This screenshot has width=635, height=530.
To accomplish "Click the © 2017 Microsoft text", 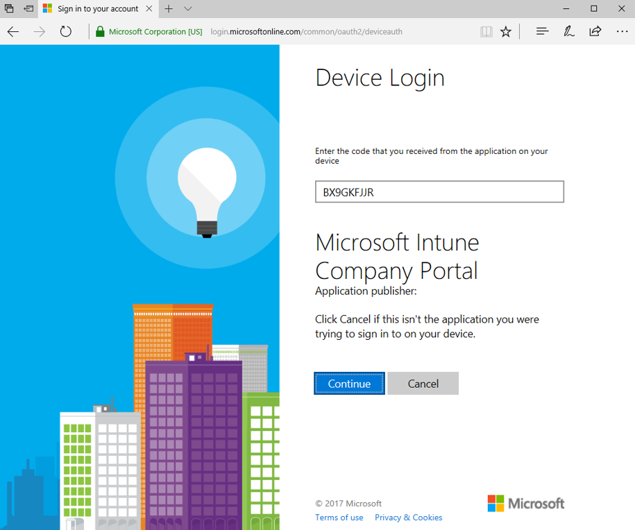I will [x=348, y=504].
